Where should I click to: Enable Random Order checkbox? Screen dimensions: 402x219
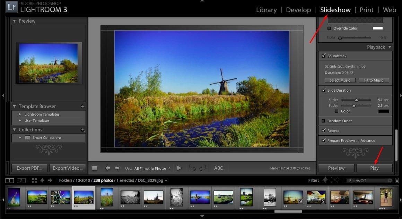coord(324,121)
